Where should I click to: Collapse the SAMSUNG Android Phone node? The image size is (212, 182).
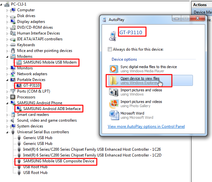(x=7, y=103)
